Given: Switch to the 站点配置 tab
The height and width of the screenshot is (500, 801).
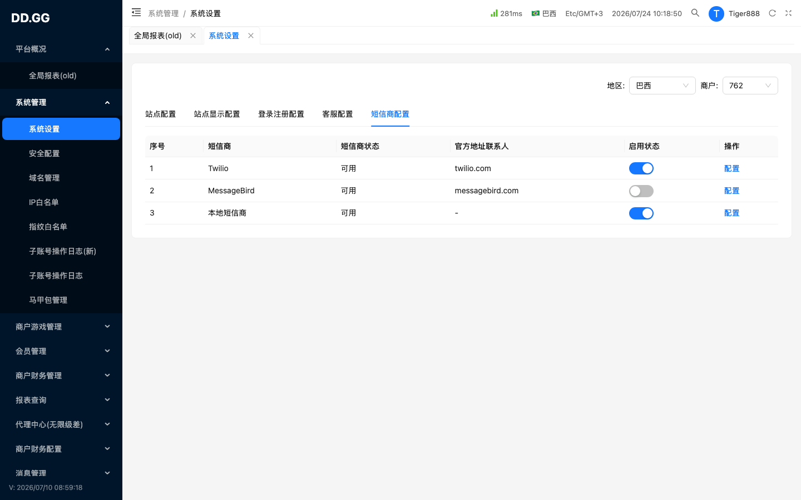Looking at the screenshot, I should coord(161,114).
